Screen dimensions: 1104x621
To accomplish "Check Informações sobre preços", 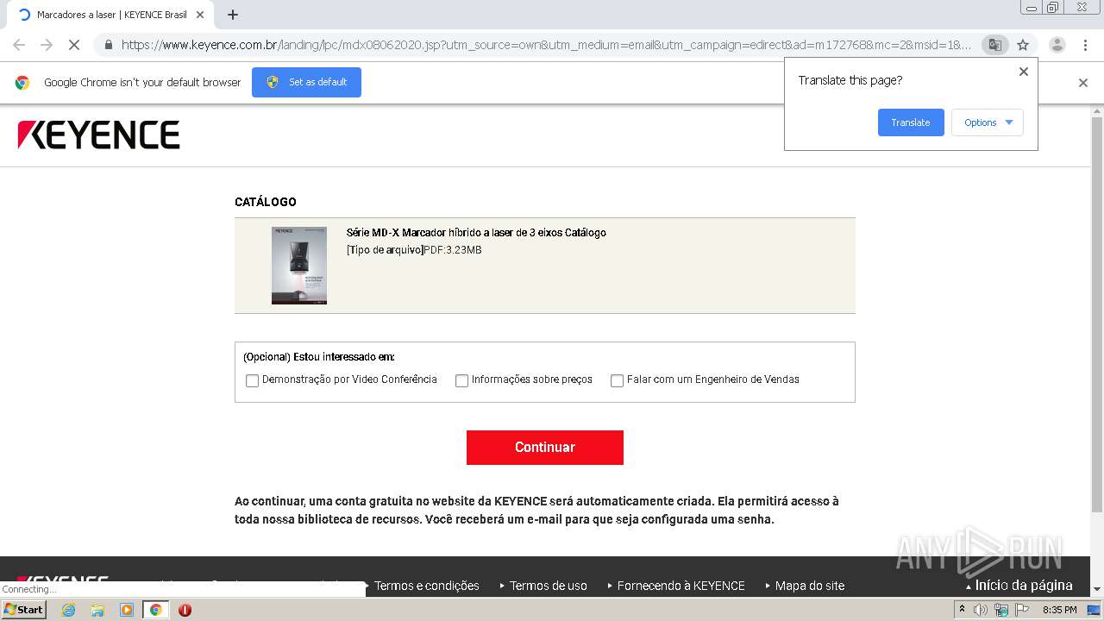I will [462, 380].
